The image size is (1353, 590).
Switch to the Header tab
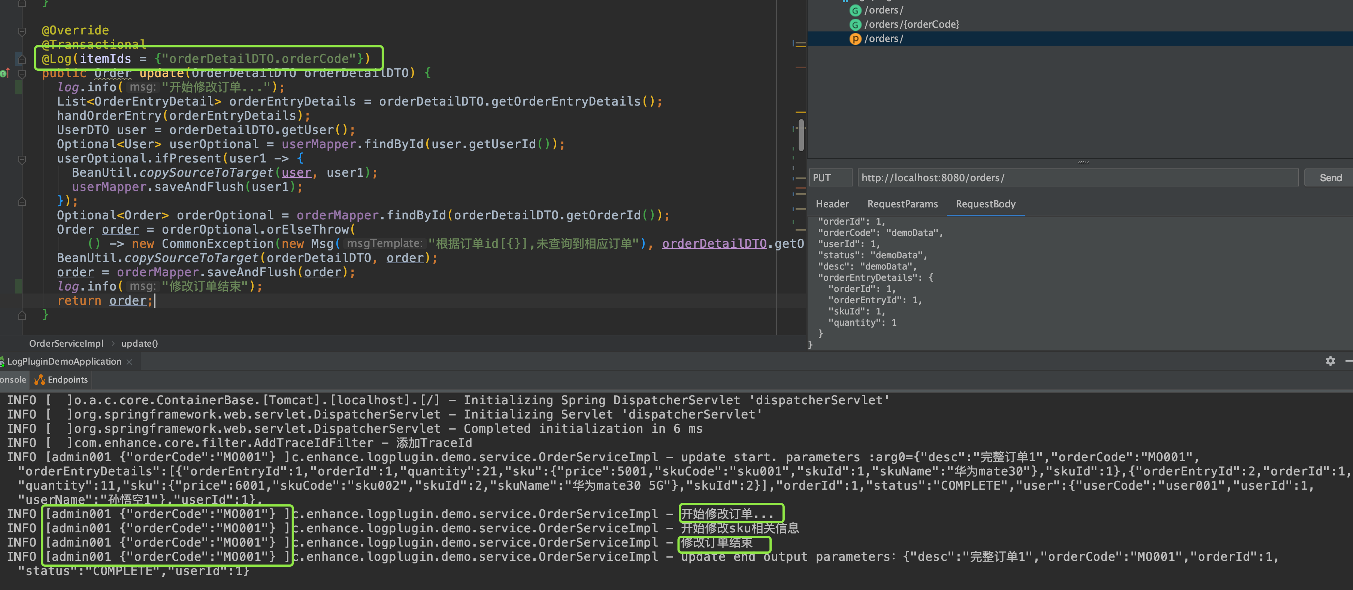pyautogui.click(x=832, y=204)
